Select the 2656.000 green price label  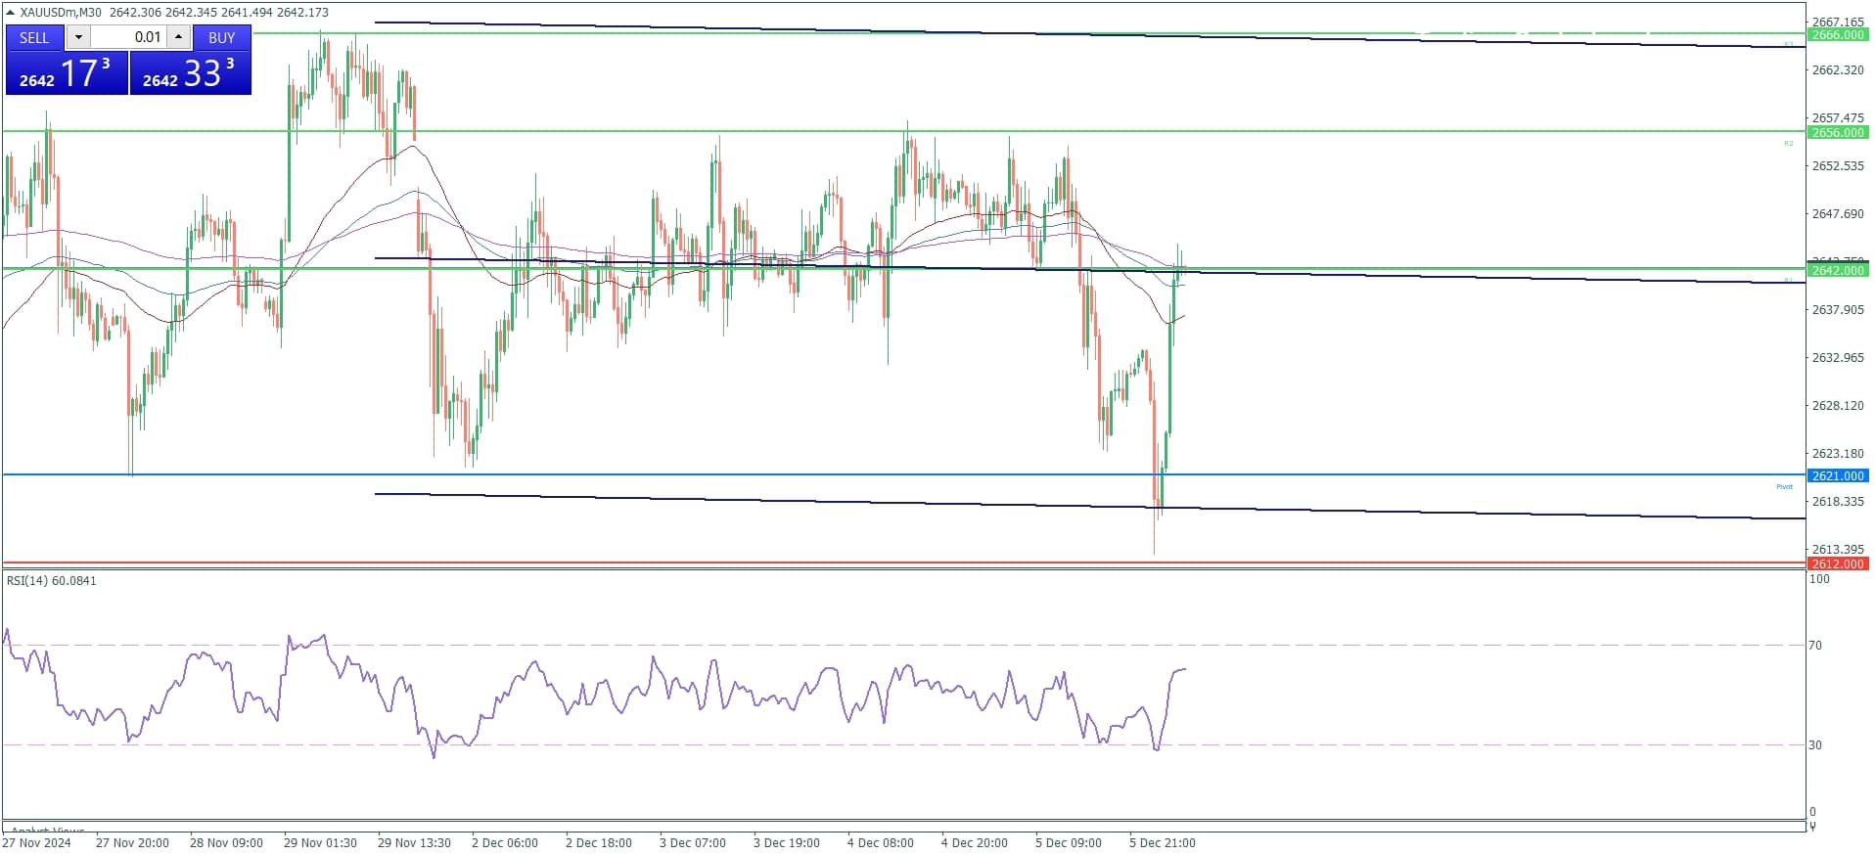[x=1838, y=132]
